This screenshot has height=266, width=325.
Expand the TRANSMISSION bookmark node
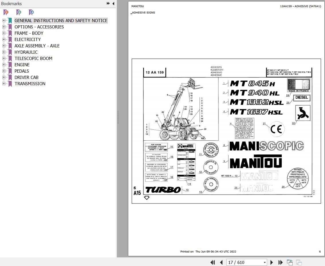[x=4, y=84]
